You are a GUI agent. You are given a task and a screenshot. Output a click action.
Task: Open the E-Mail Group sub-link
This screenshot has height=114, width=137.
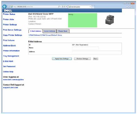point(46,35)
